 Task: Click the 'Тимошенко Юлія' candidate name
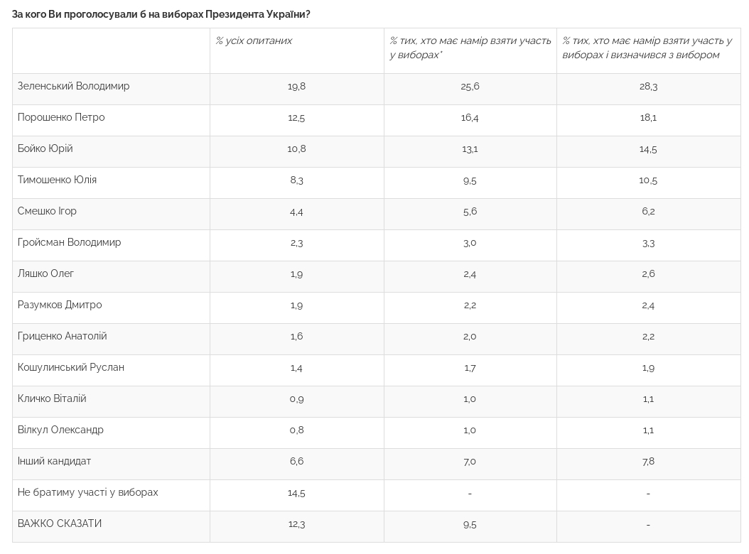click(57, 180)
